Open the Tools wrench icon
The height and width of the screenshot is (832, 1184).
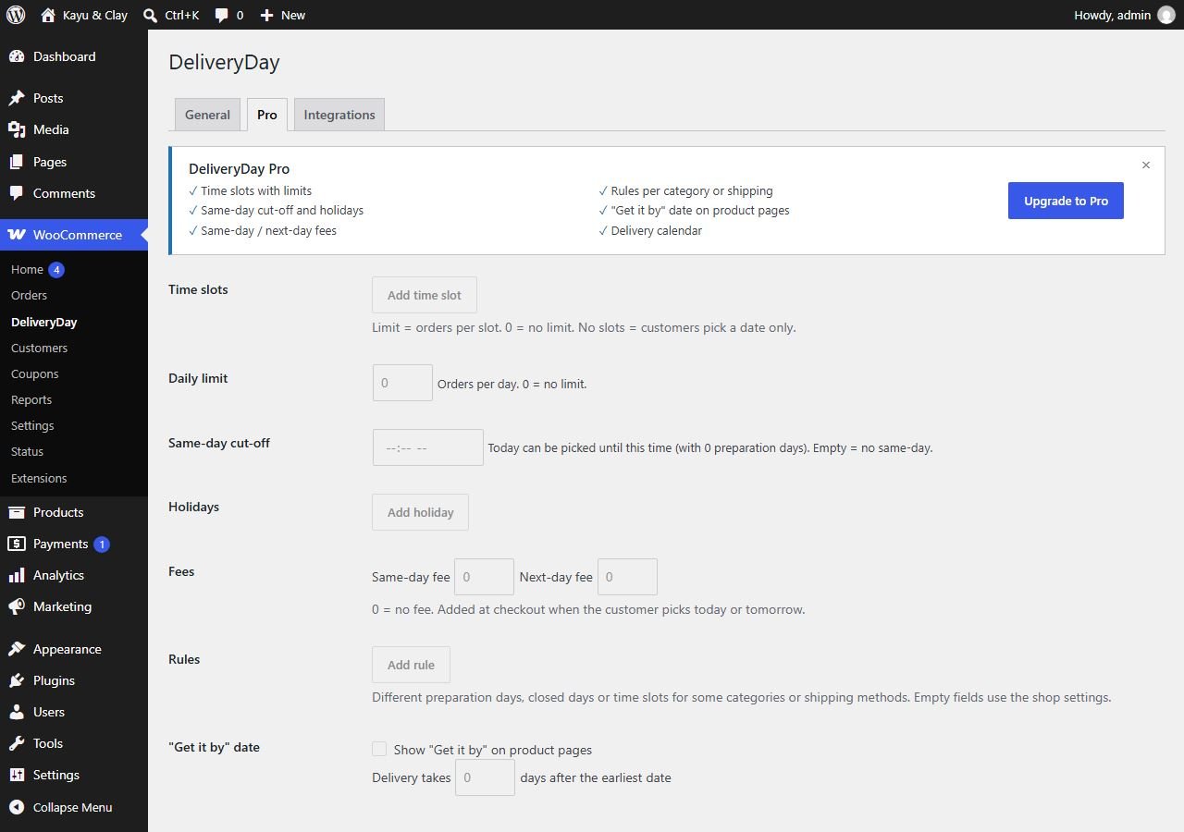click(17, 743)
